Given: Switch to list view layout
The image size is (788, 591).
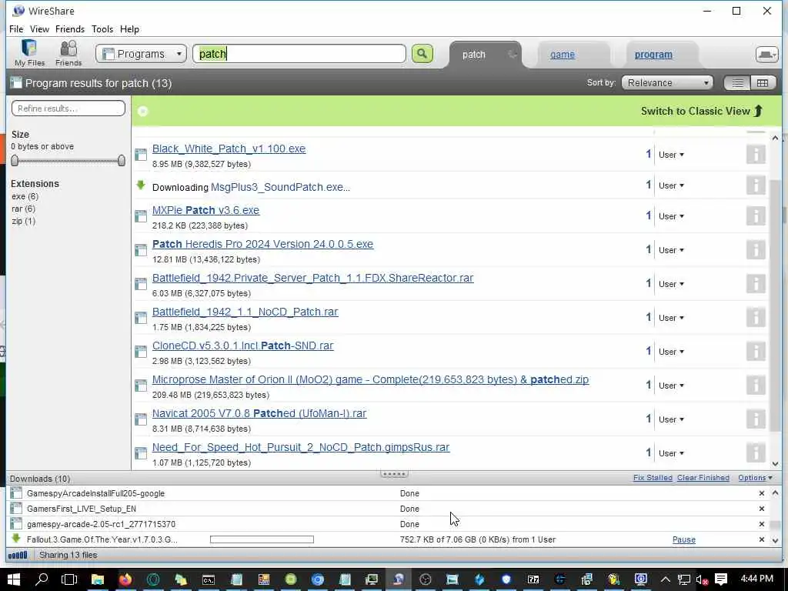Looking at the screenshot, I should coord(737,83).
